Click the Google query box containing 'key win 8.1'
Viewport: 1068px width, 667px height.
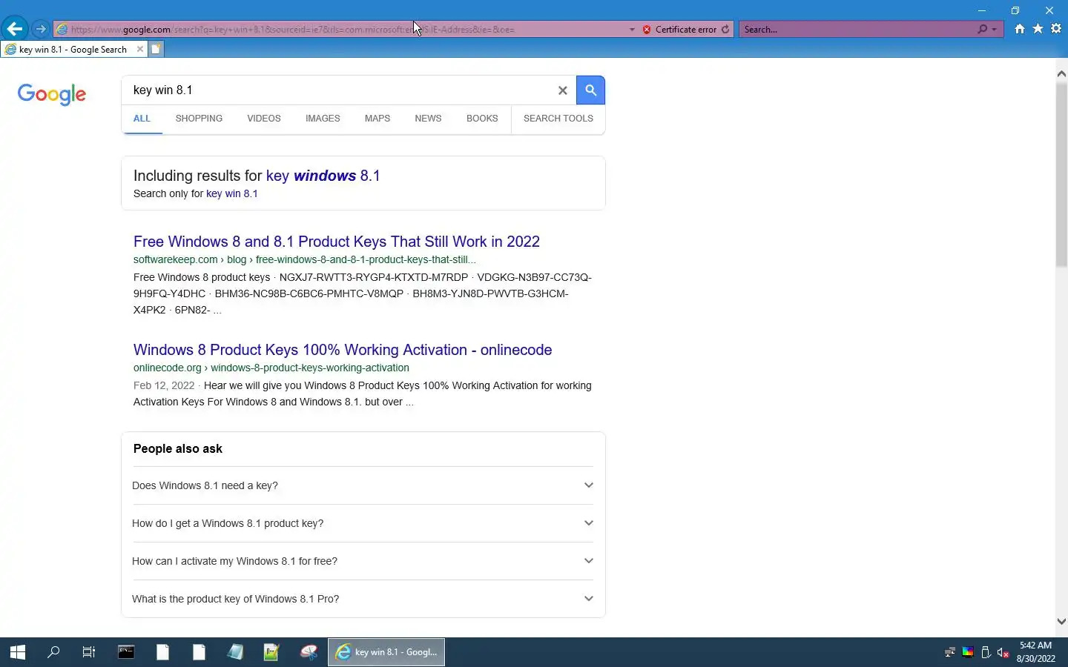[341, 90]
